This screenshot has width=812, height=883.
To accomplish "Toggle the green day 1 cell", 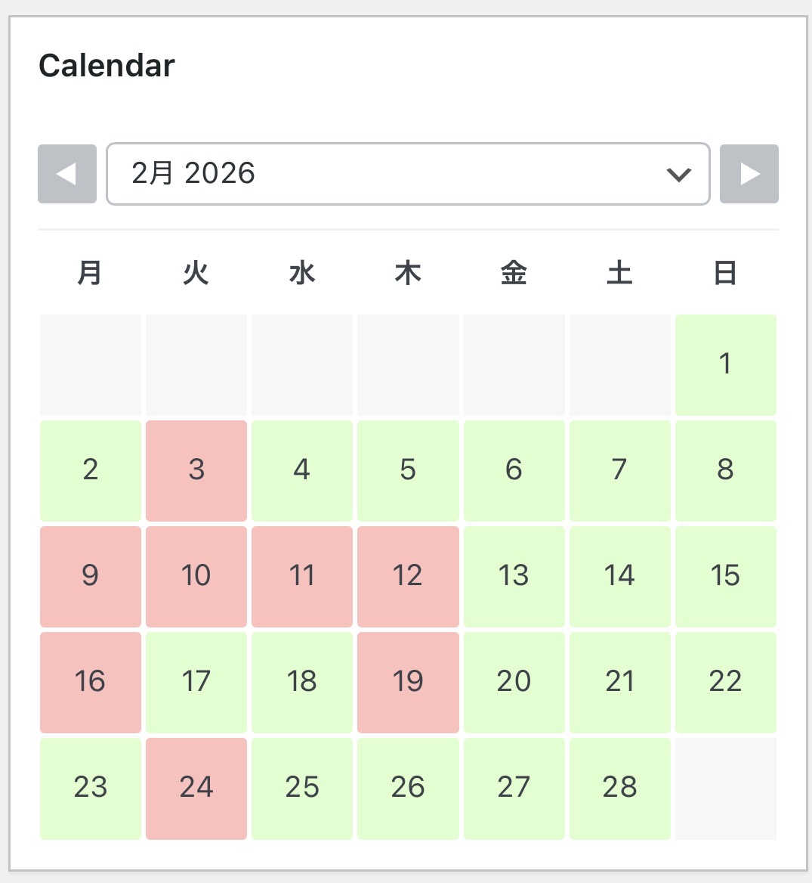I will (725, 364).
